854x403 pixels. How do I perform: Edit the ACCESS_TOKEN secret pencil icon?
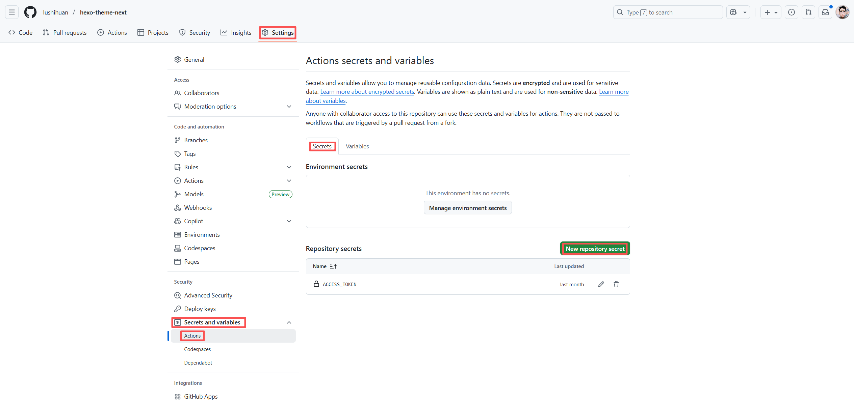click(x=601, y=284)
